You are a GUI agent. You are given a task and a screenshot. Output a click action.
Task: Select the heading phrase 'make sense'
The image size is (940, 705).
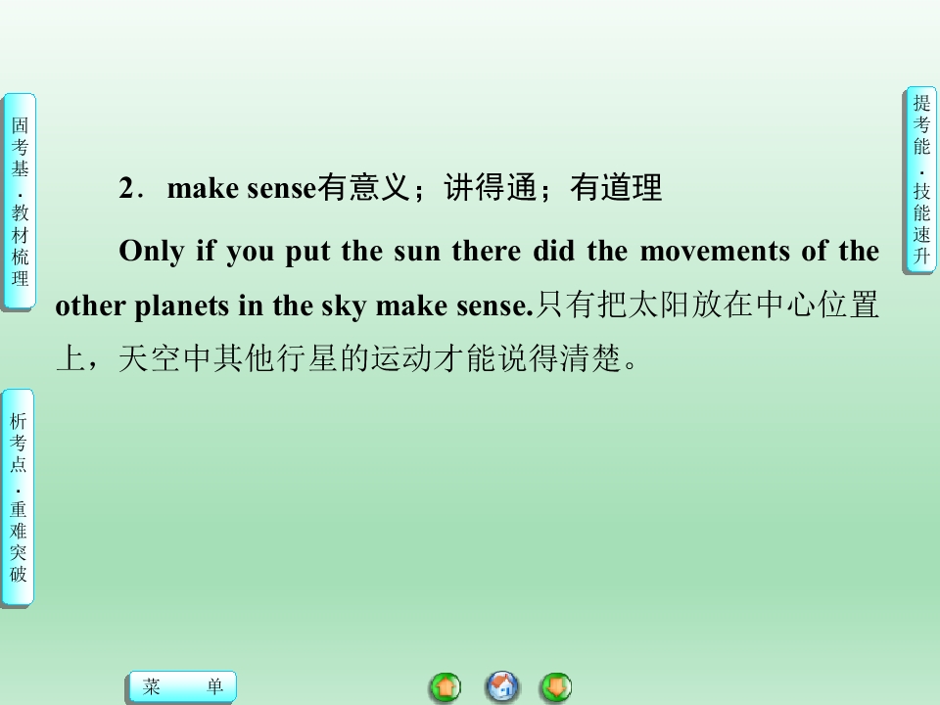point(242,188)
